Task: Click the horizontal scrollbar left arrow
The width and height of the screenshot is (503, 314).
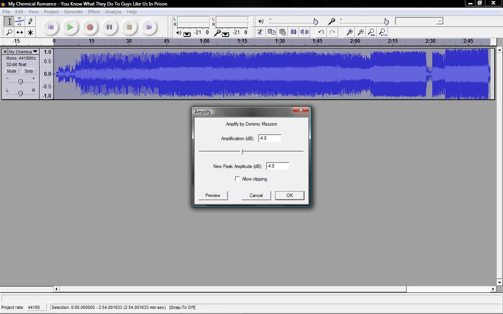Action: coord(56,289)
